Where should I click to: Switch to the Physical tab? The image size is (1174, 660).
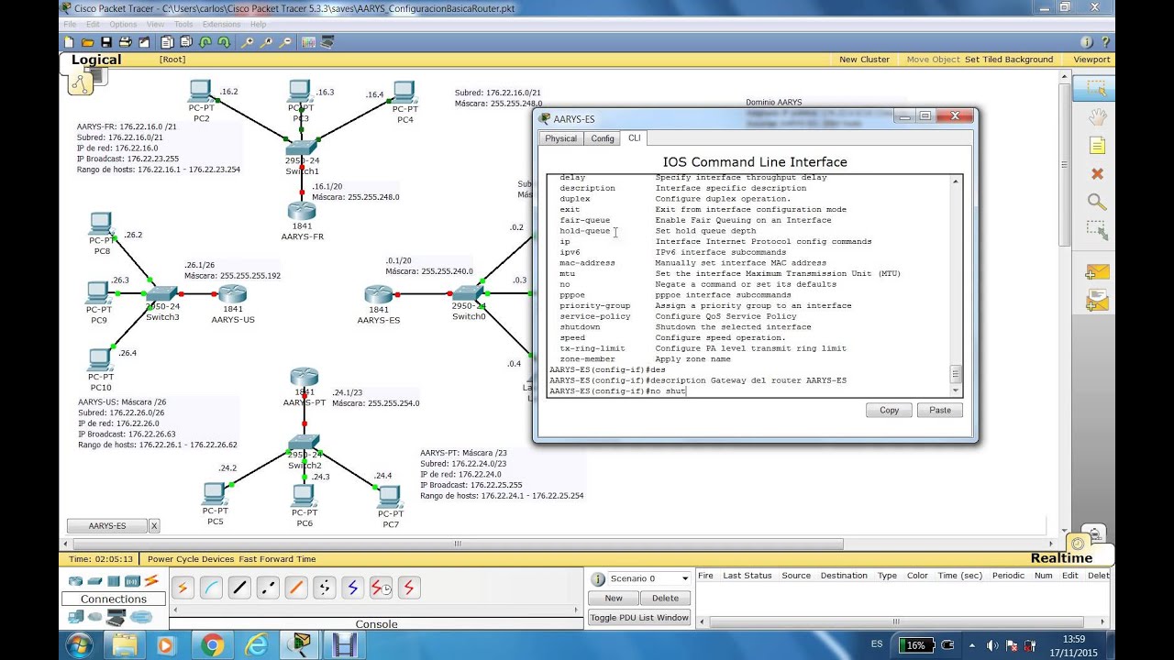click(x=560, y=138)
